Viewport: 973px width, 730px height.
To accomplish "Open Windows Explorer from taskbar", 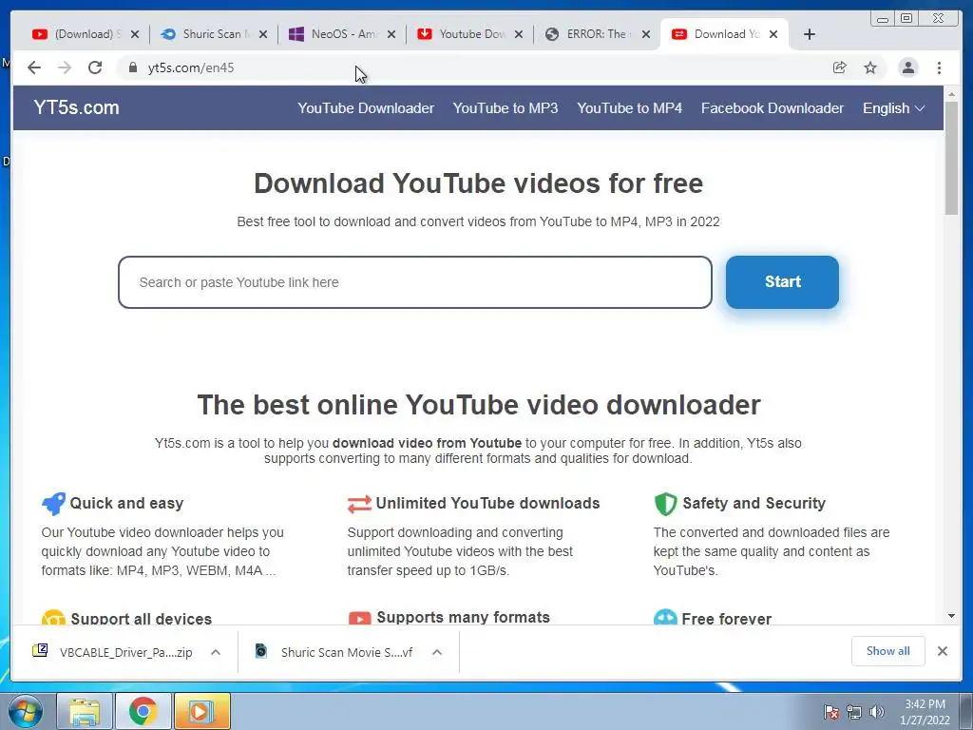I will 85,711.
